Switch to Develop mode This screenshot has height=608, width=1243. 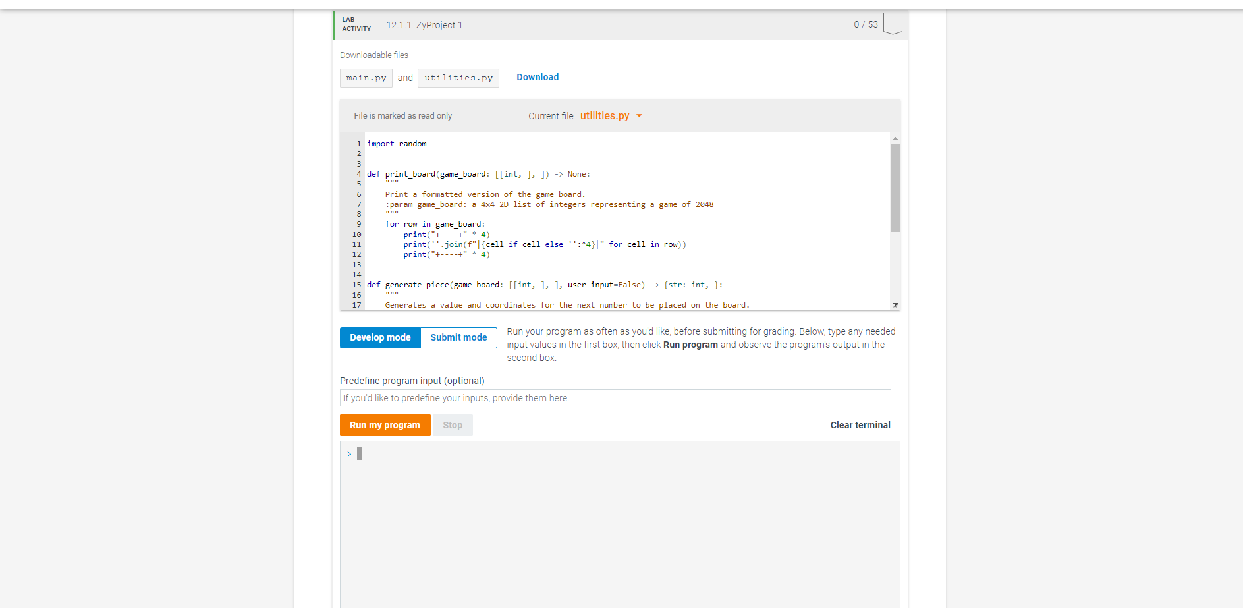380,337
